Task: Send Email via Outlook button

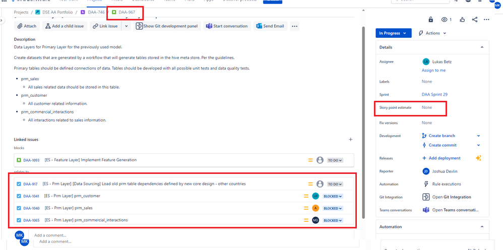Action: [271, 26]
